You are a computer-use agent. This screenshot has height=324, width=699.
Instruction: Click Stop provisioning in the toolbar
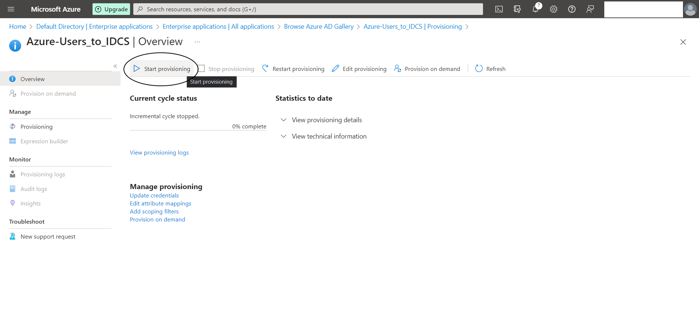tap(226, 69)
